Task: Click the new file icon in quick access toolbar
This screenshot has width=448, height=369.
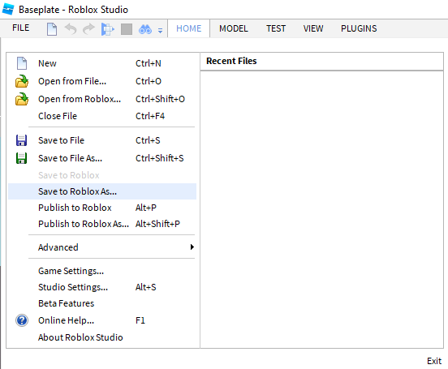Action: (x=52, y=29)
